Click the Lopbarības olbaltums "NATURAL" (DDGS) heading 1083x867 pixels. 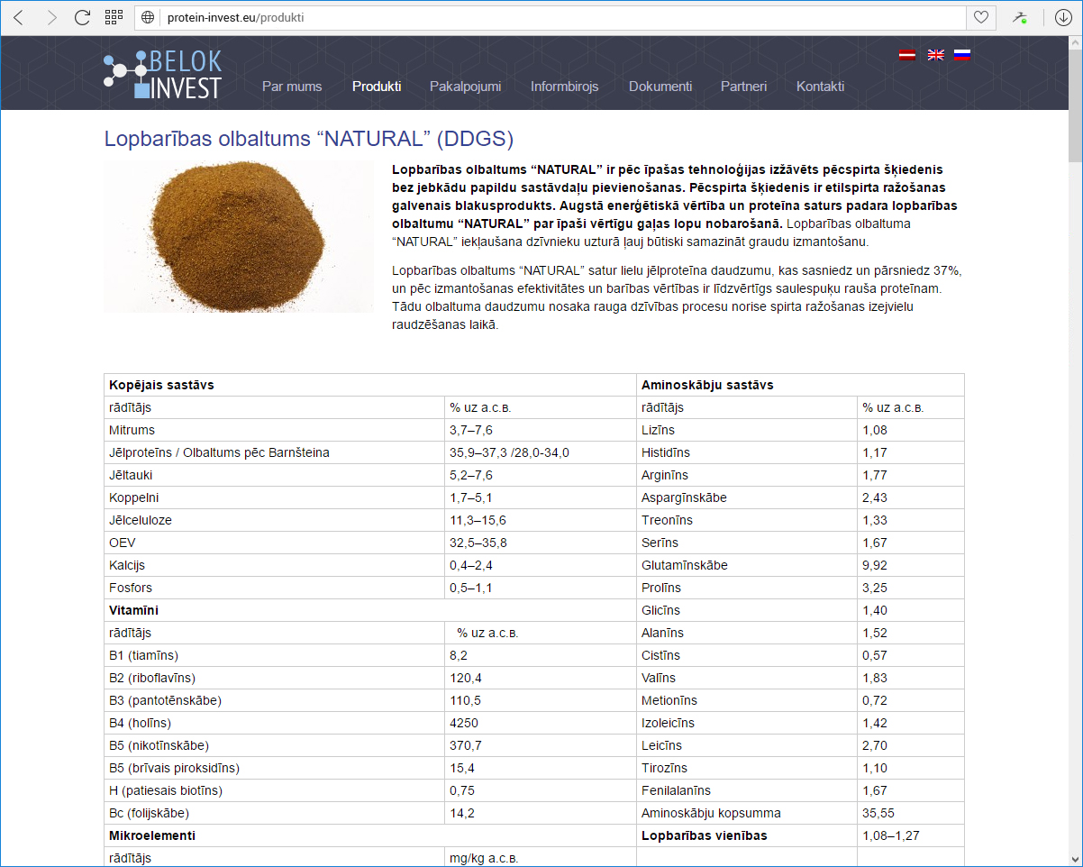point(309,139)
